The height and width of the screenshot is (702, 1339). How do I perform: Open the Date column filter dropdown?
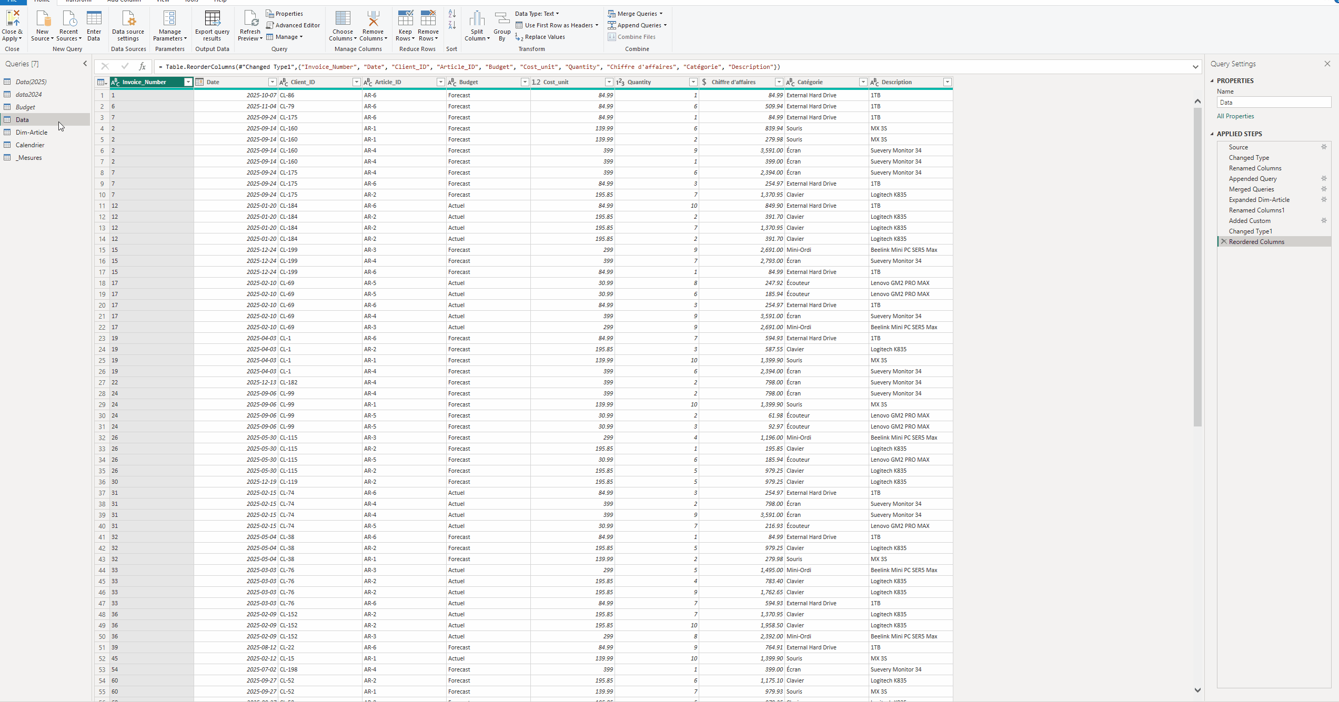click(x=272, y=82)
